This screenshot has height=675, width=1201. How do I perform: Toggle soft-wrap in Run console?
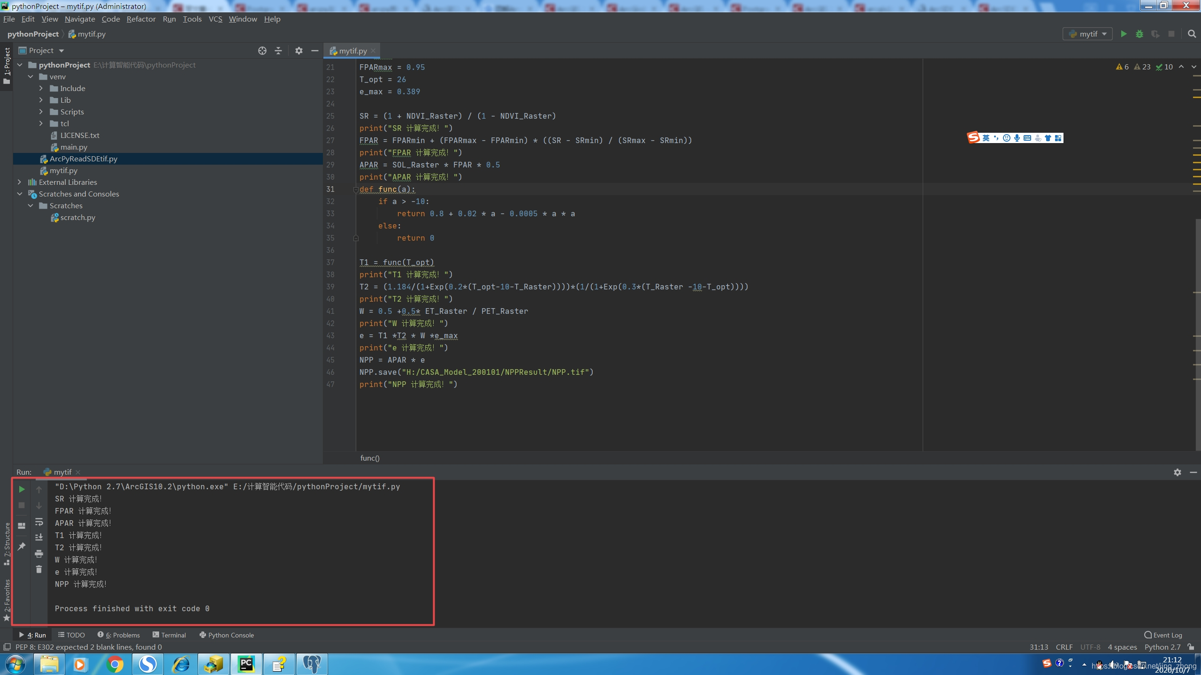(x=39, y=522)
